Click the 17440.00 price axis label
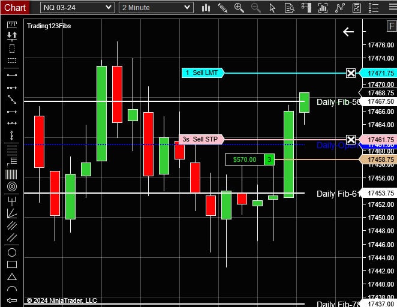This screenshot has width=397, height=307. 381,284
